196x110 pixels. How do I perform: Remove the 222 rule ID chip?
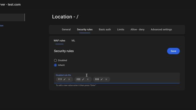point(88,79)
